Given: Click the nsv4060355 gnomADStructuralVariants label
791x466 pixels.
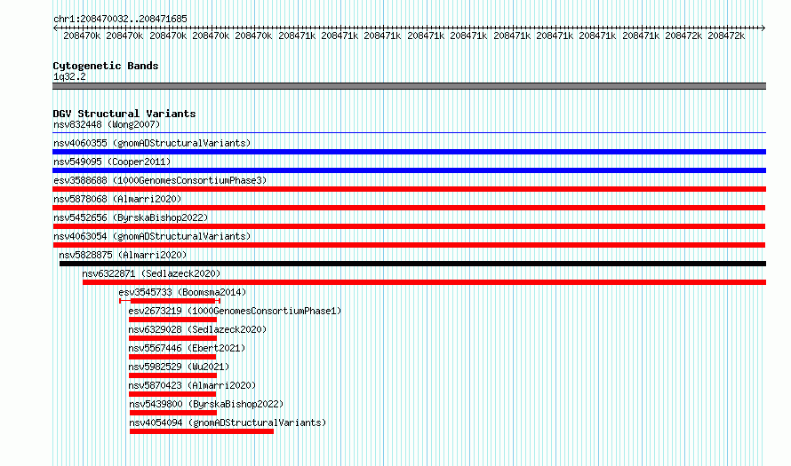Looking at the screenshot, I should pos(152,143).
